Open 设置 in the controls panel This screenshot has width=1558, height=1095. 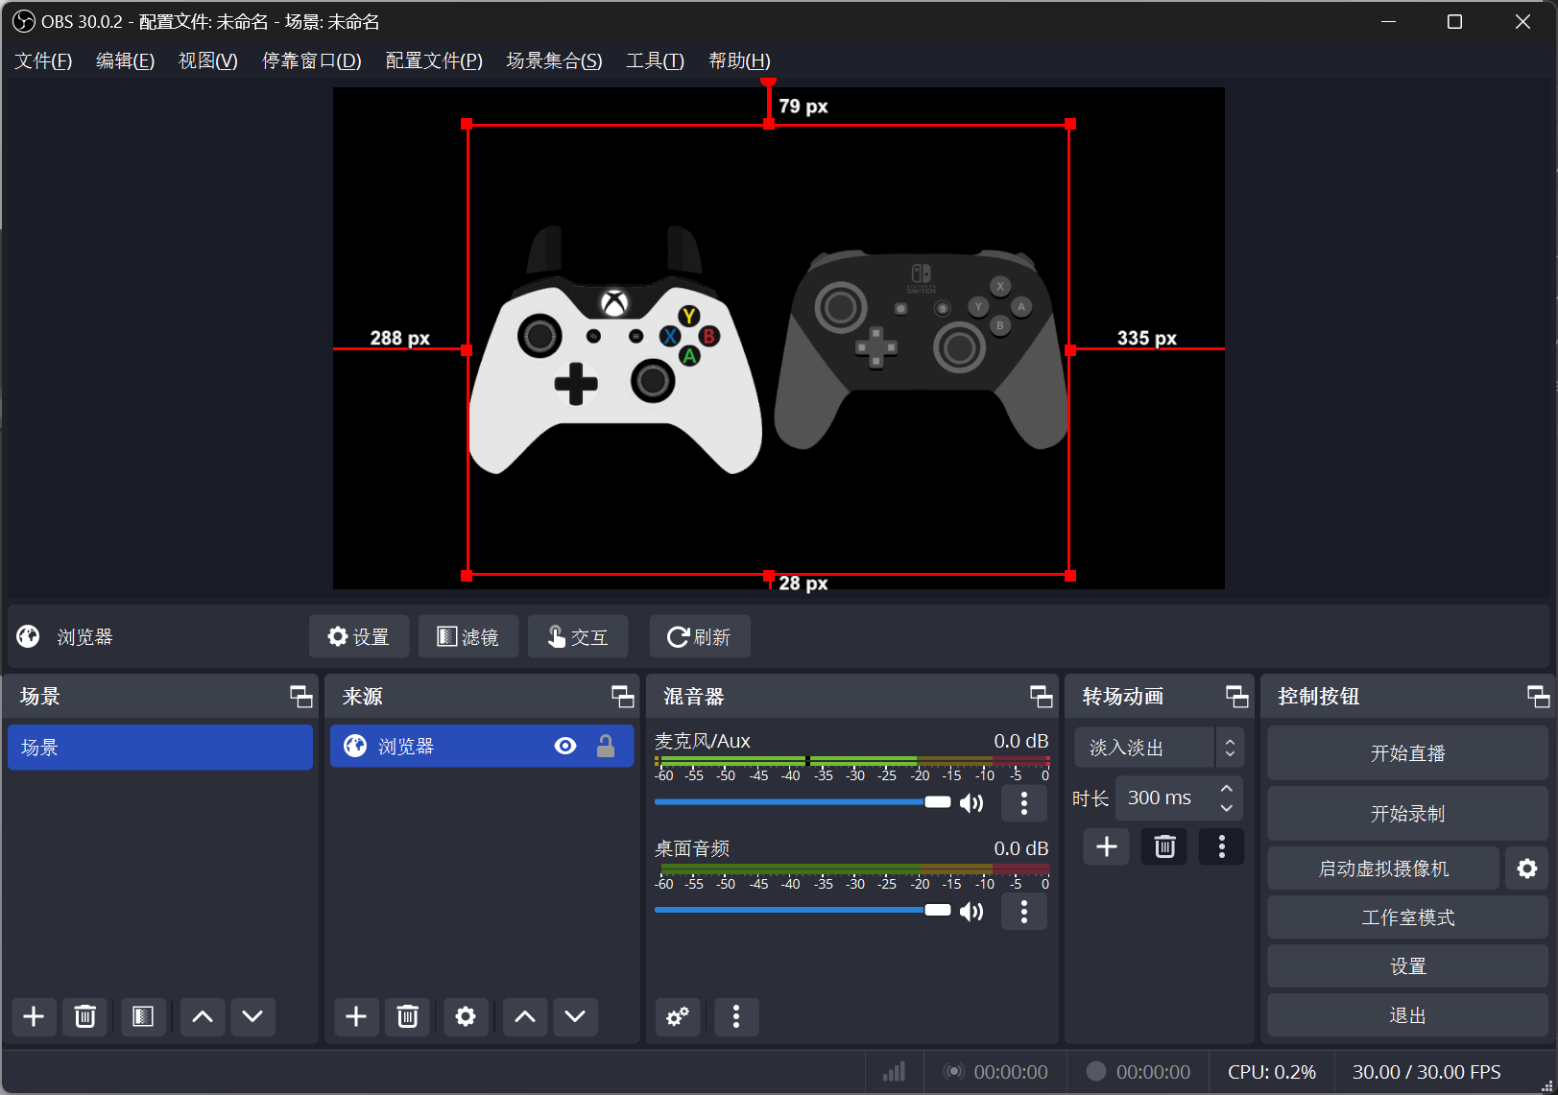pyautogui.click(x=1407, y=966)
